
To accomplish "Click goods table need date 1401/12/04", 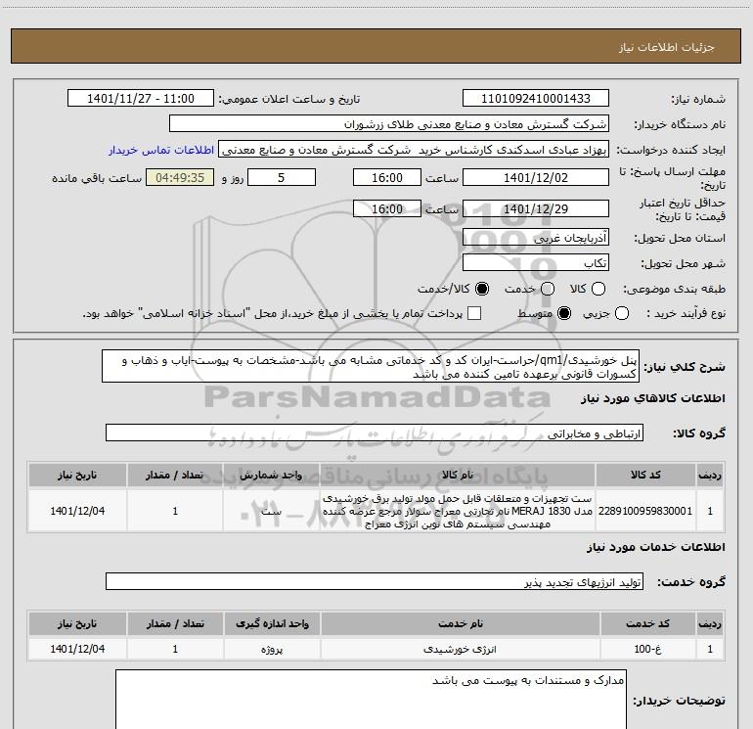I will coord(77,511).
